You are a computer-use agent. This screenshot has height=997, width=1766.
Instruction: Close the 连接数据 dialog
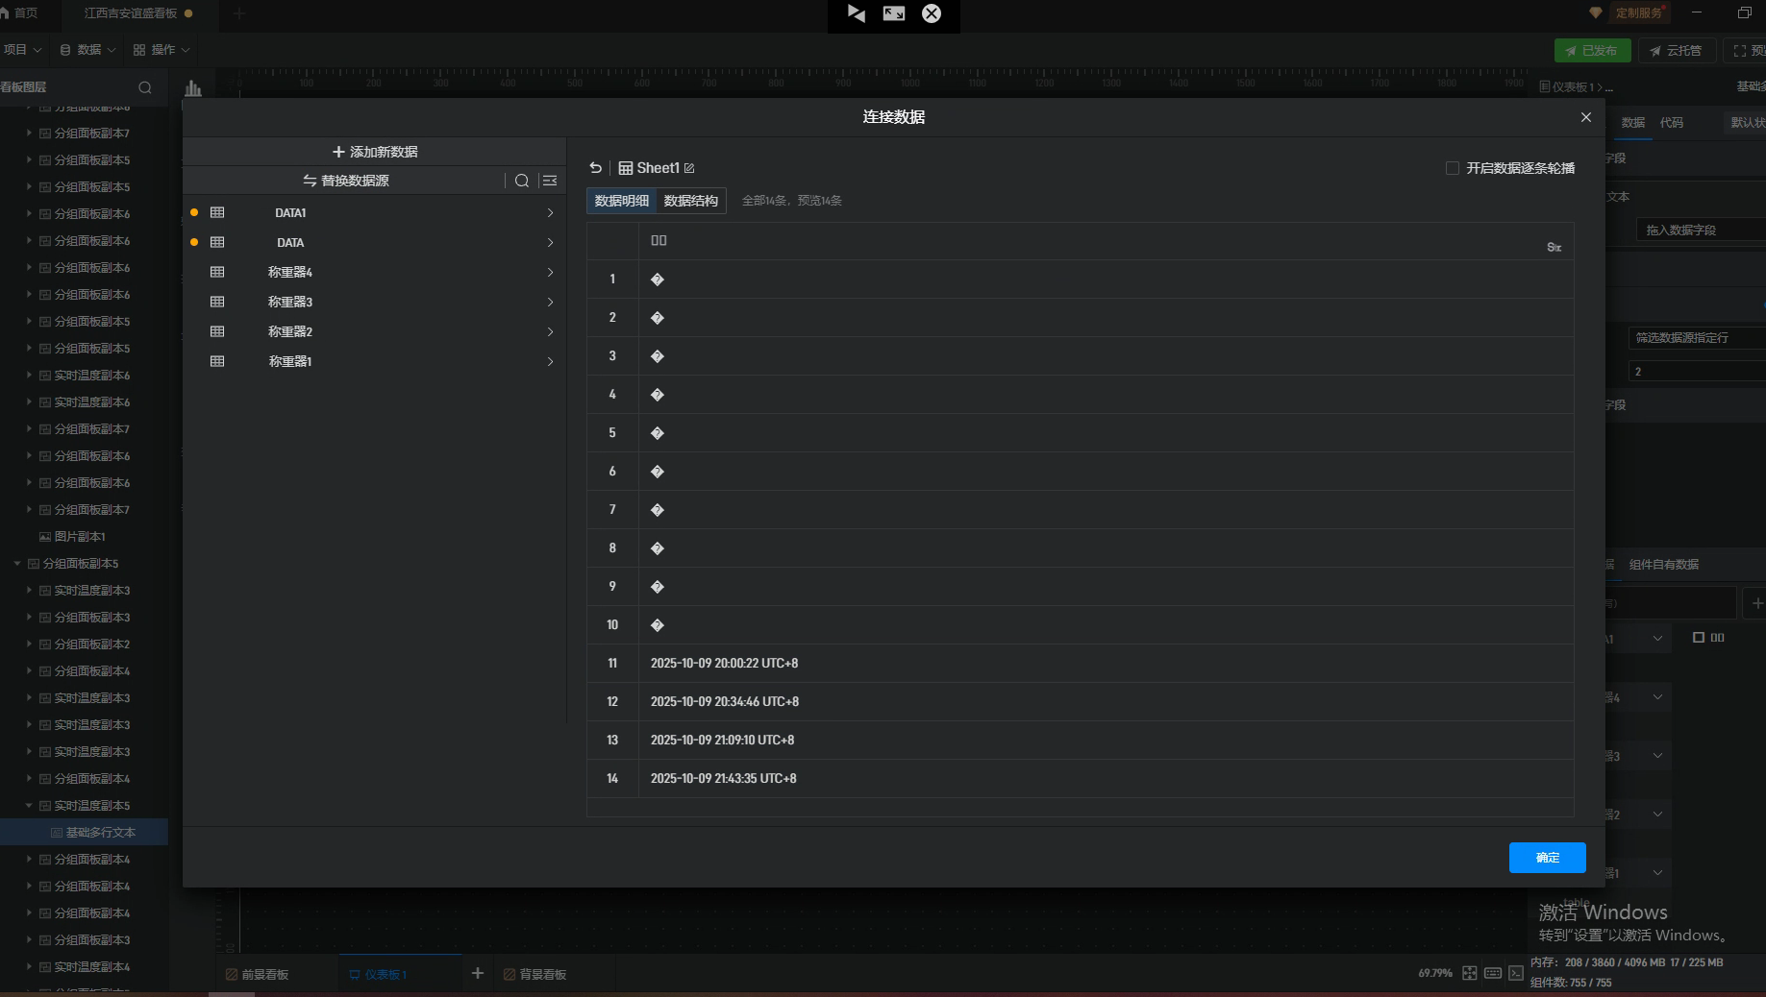(x=1586, y=117)
